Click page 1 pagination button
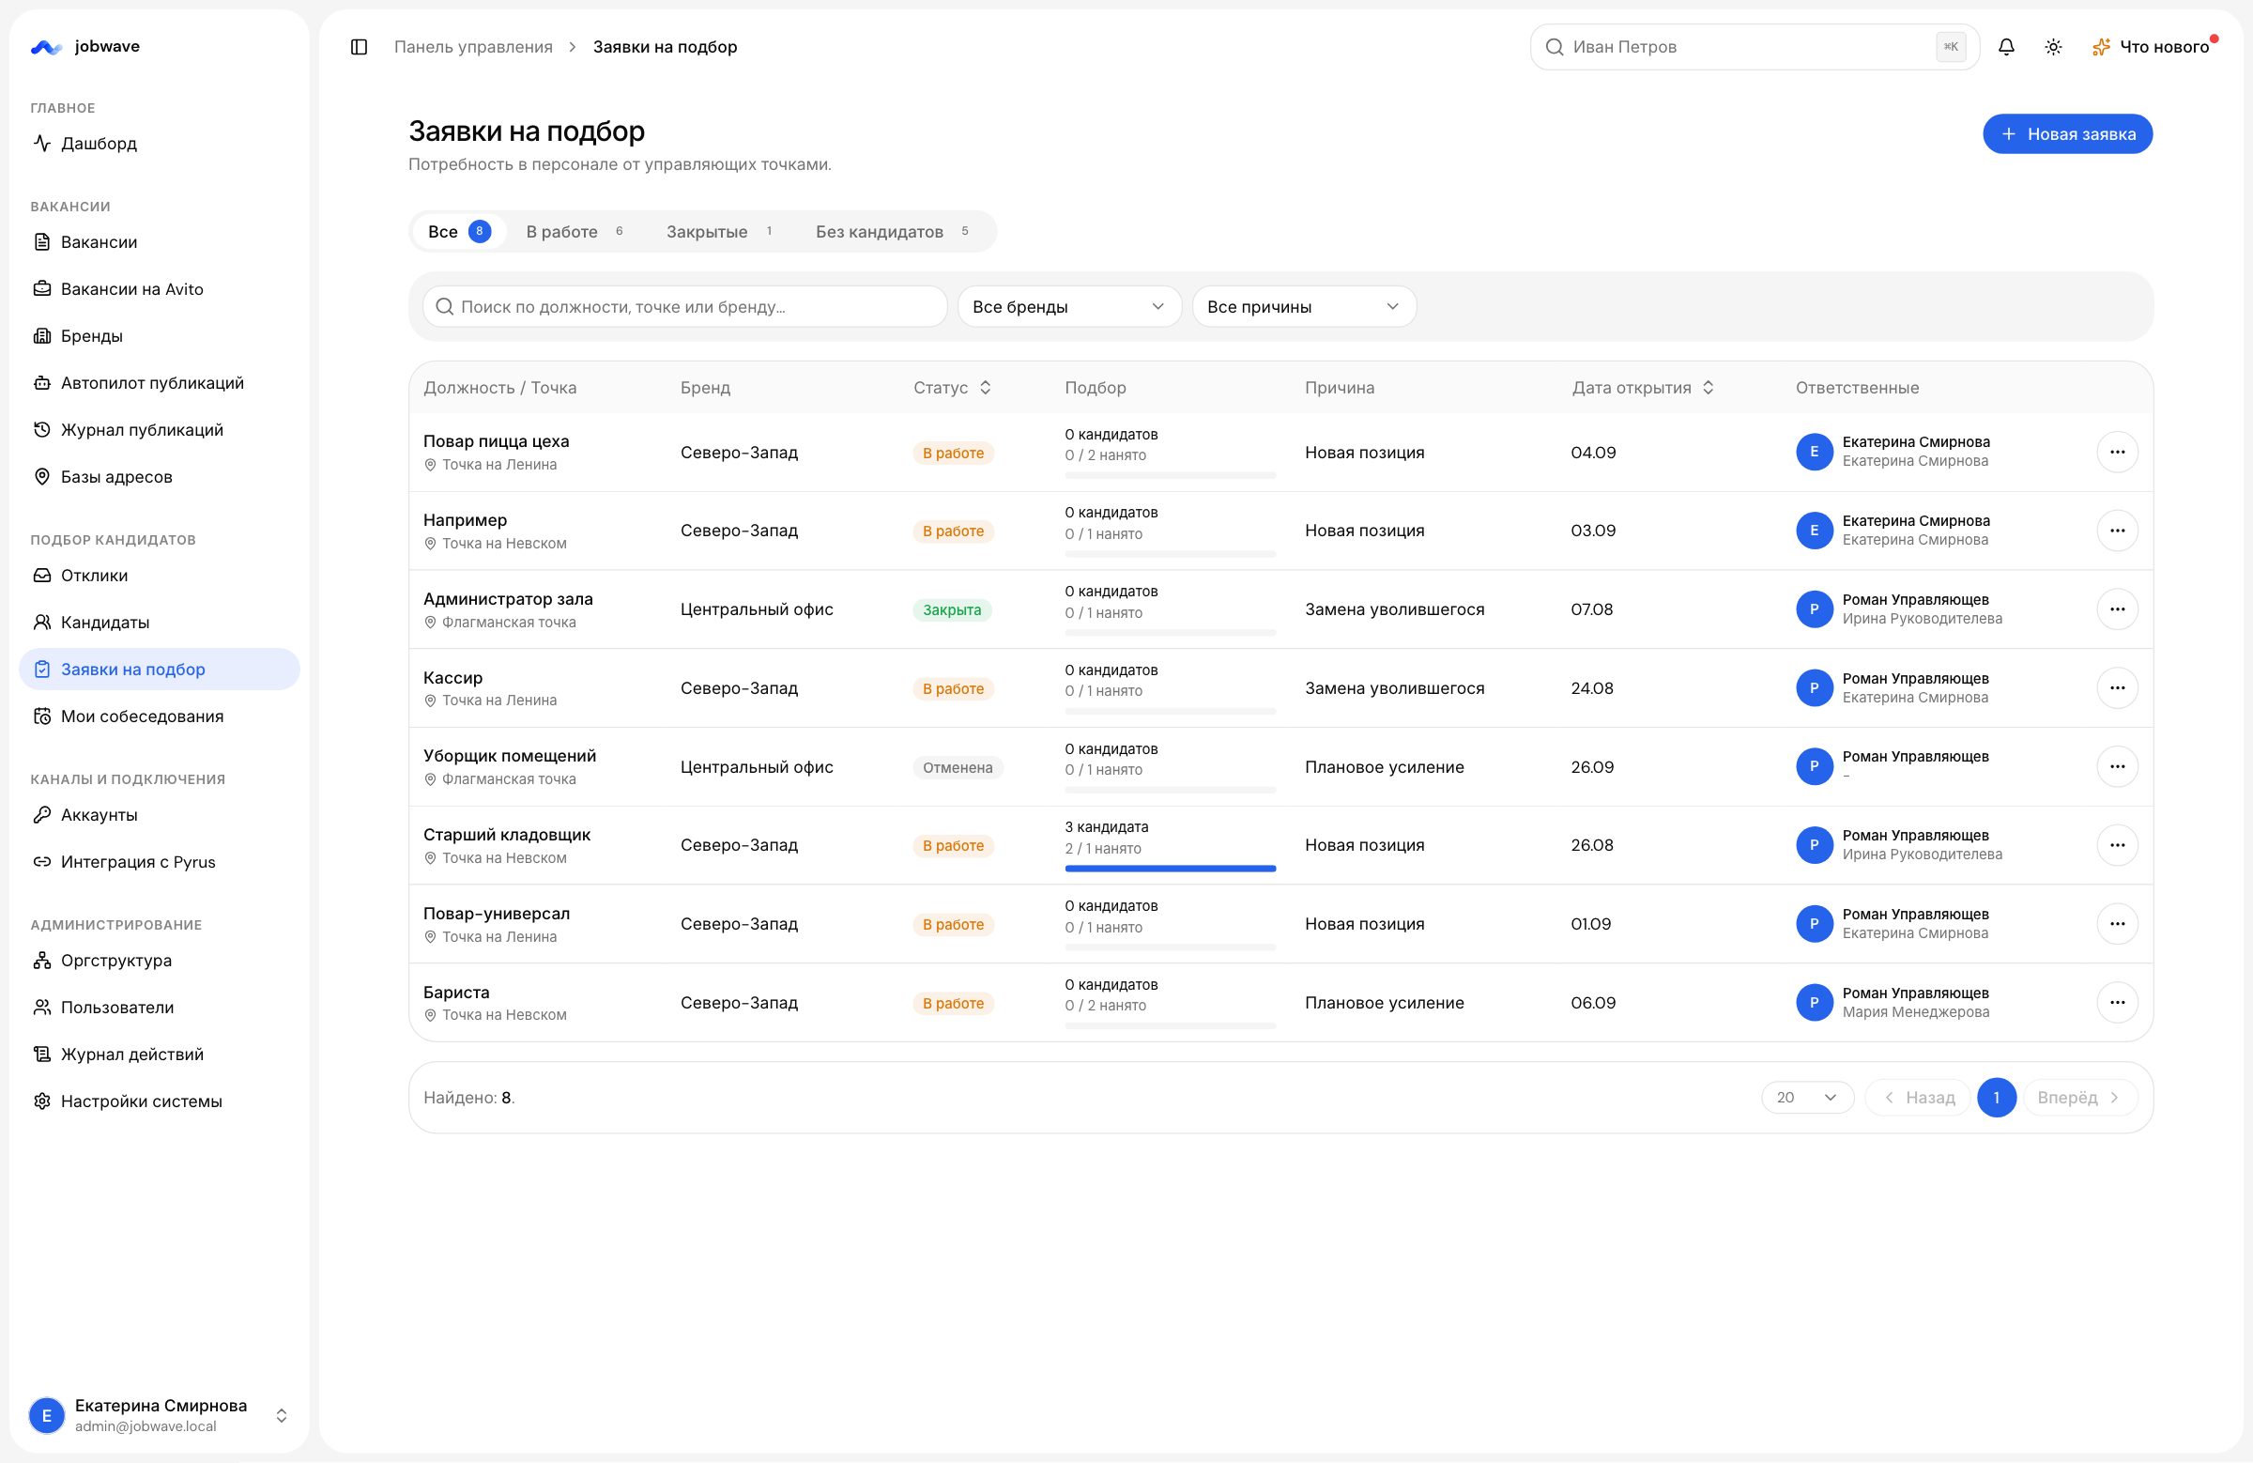Viewport: 2253px width, 1463px height. tap(1996, 1097)
